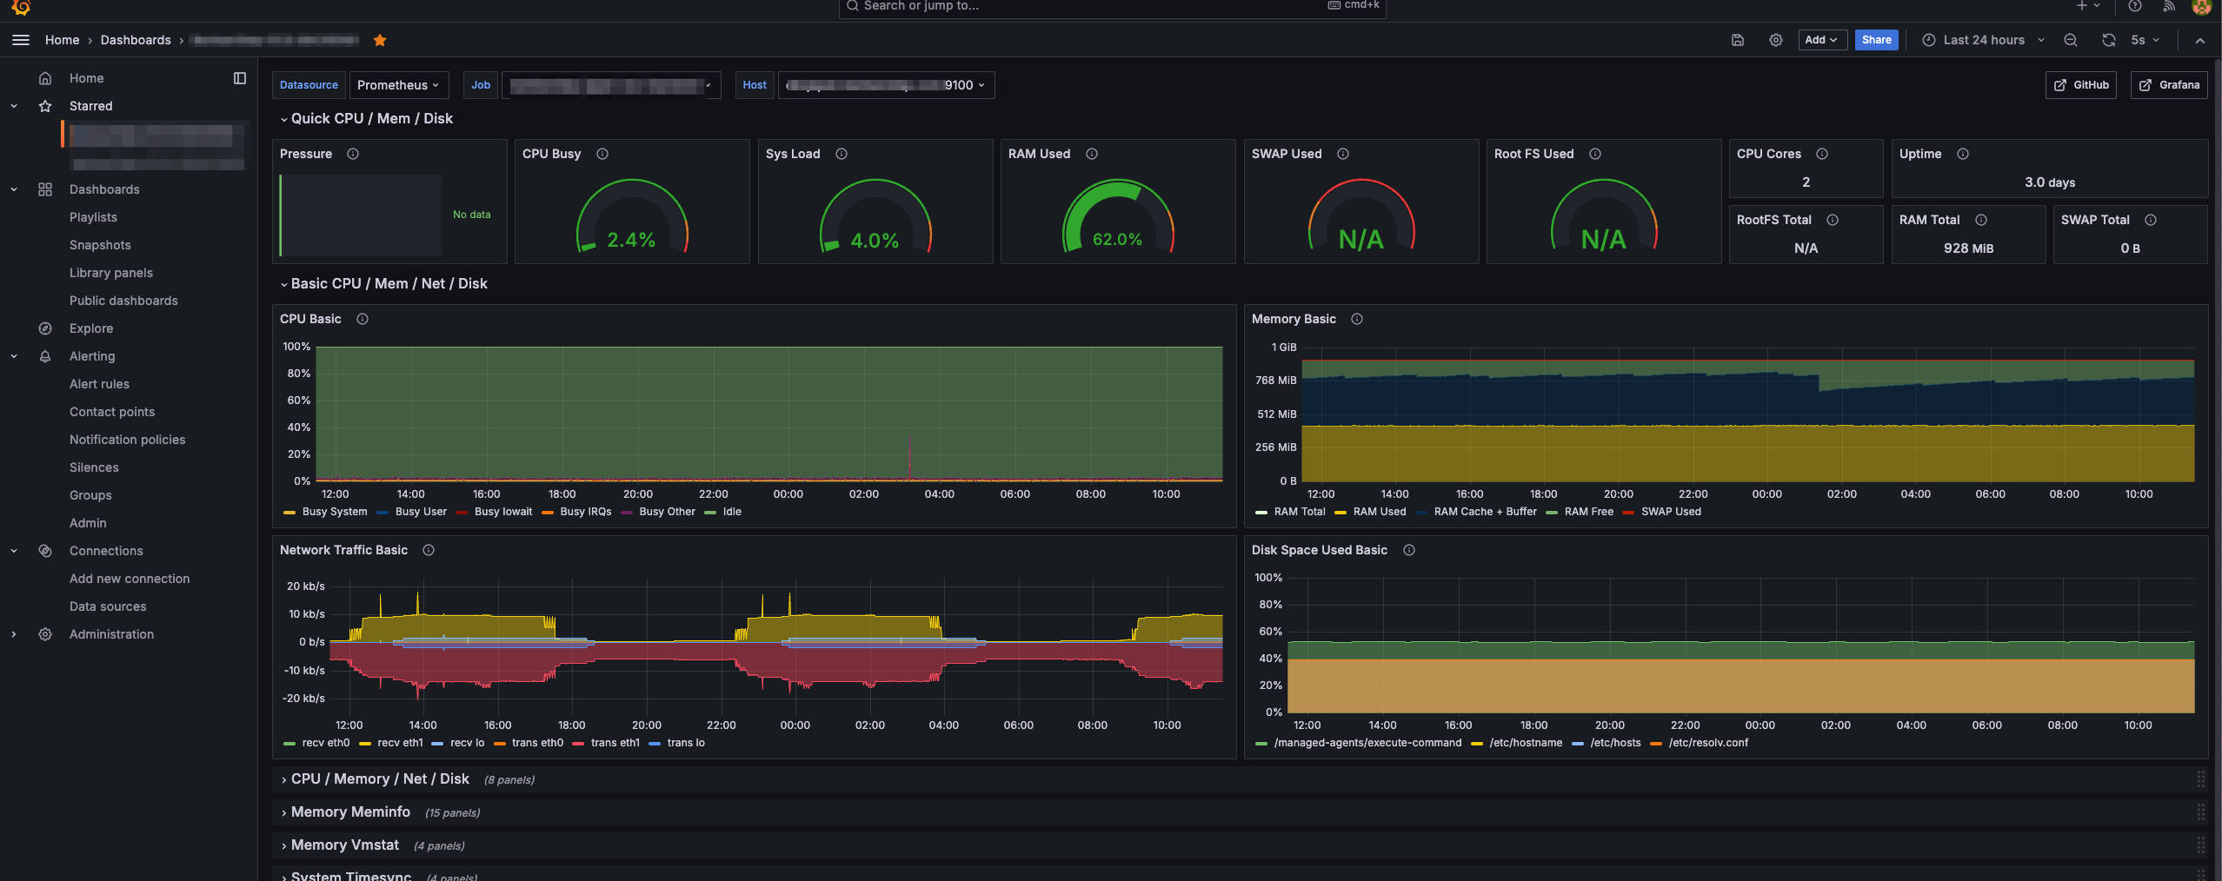Open Public dashboards in the sidebar

pyautogui.click(x=123, y=301)
